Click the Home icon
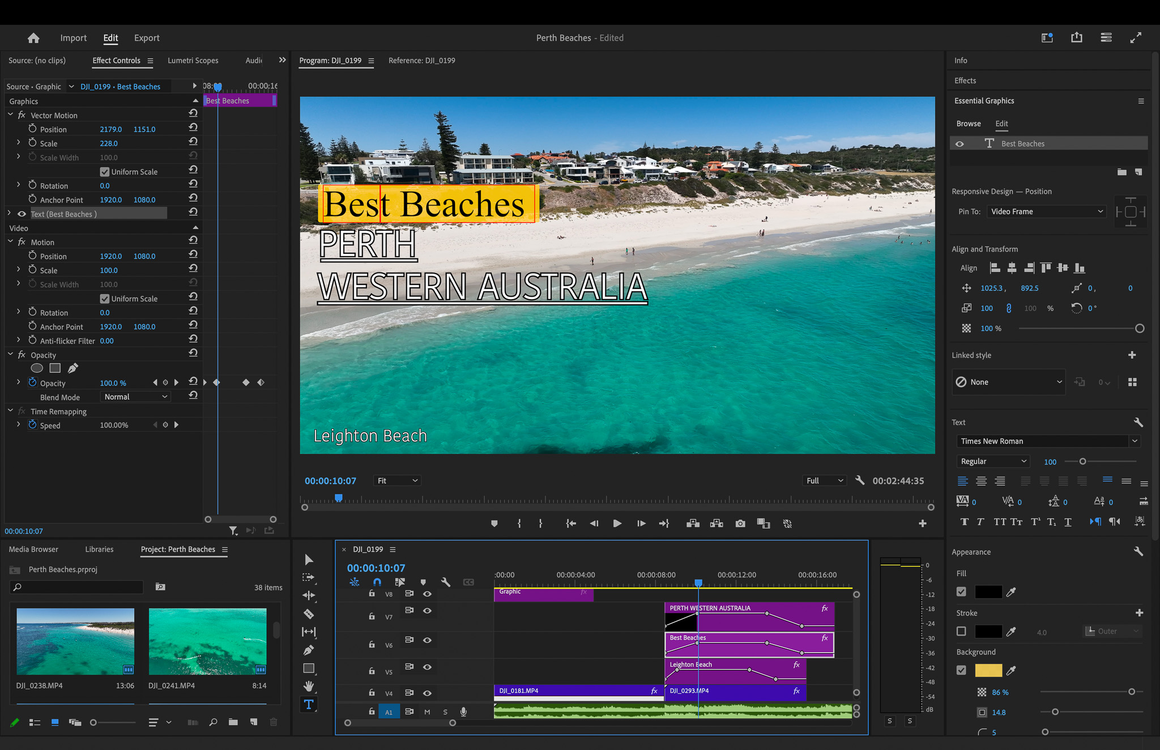Screen dimensions: 1160x750 (33, 38)
